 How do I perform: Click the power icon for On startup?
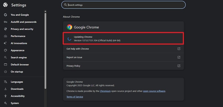tap(6, 72)
